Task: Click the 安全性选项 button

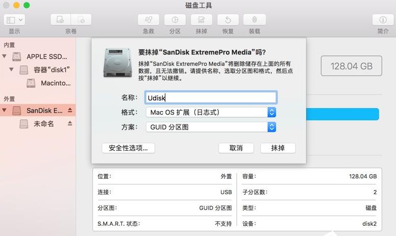Action: 128,148
